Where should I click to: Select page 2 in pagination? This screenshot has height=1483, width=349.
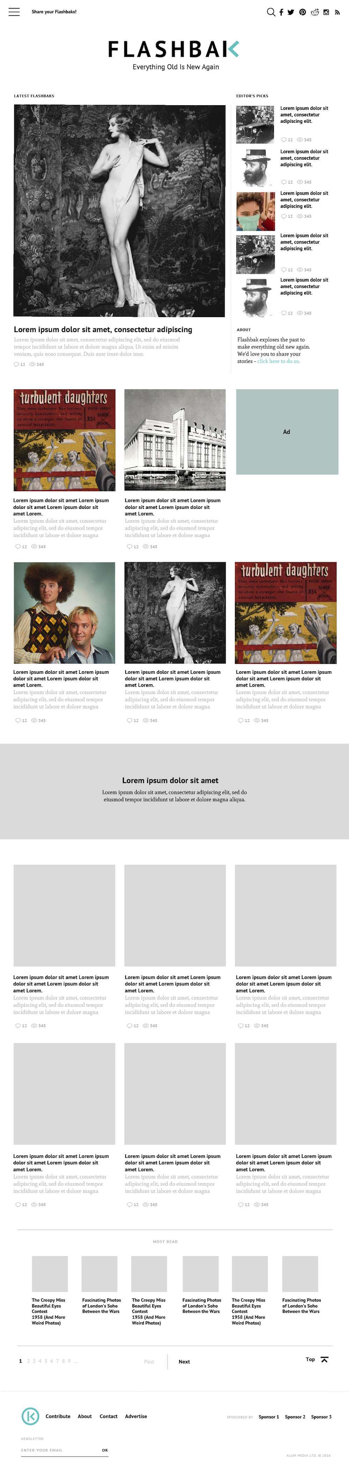[28, 1361]
